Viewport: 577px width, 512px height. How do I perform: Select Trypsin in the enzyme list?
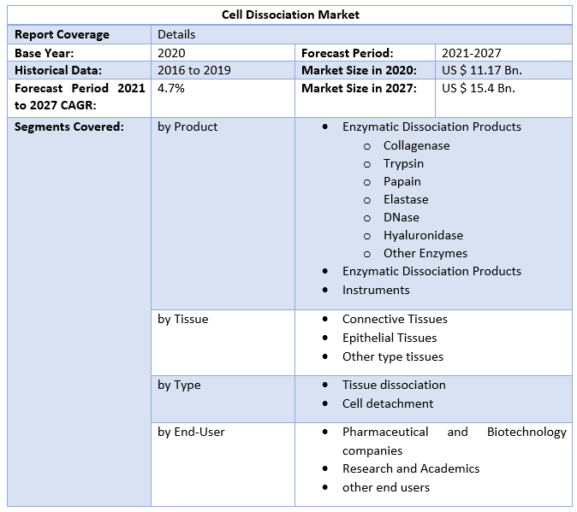[x=403, y=163]
